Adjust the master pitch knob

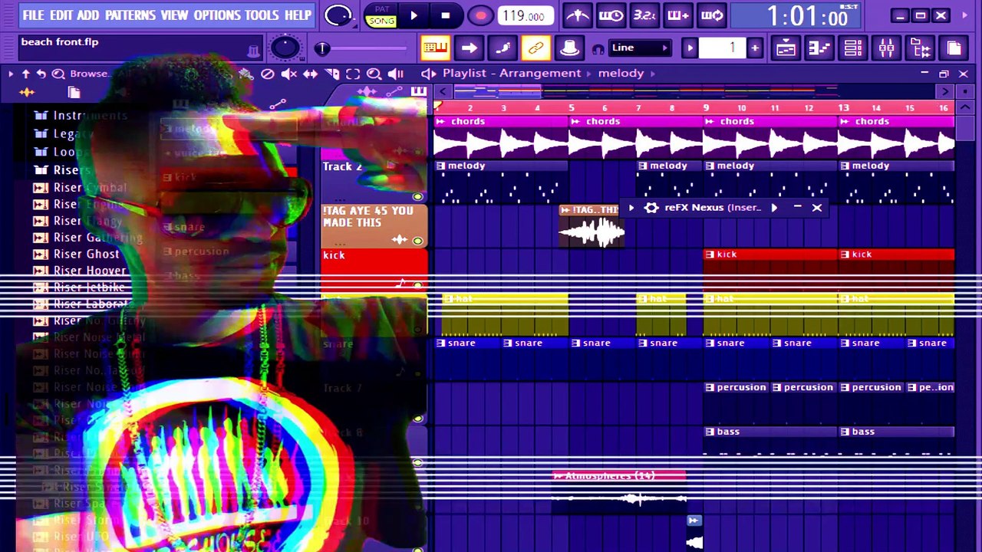(285, 48)
